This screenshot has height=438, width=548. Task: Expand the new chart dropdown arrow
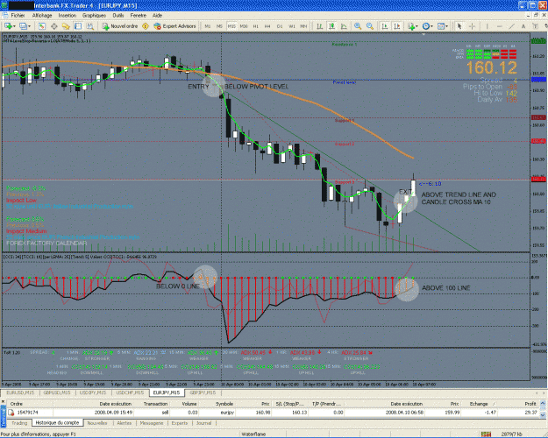click(x=14, y=26)
